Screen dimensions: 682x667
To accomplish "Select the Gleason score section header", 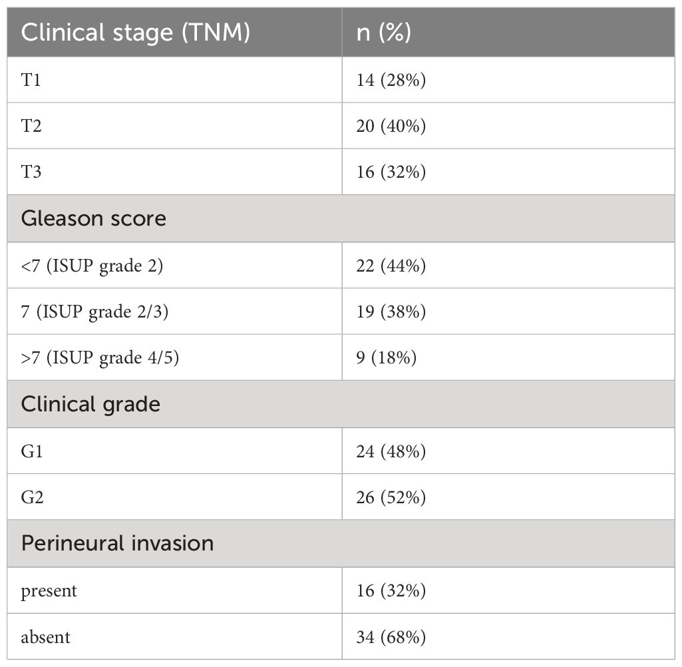I will (341, 218).
